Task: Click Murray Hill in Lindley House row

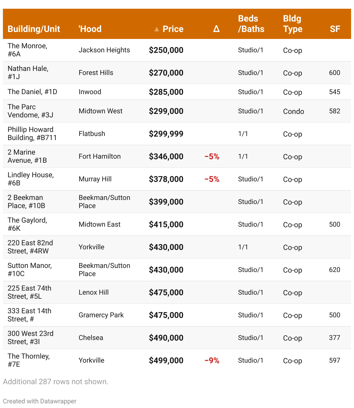Action: pos(95,179)
